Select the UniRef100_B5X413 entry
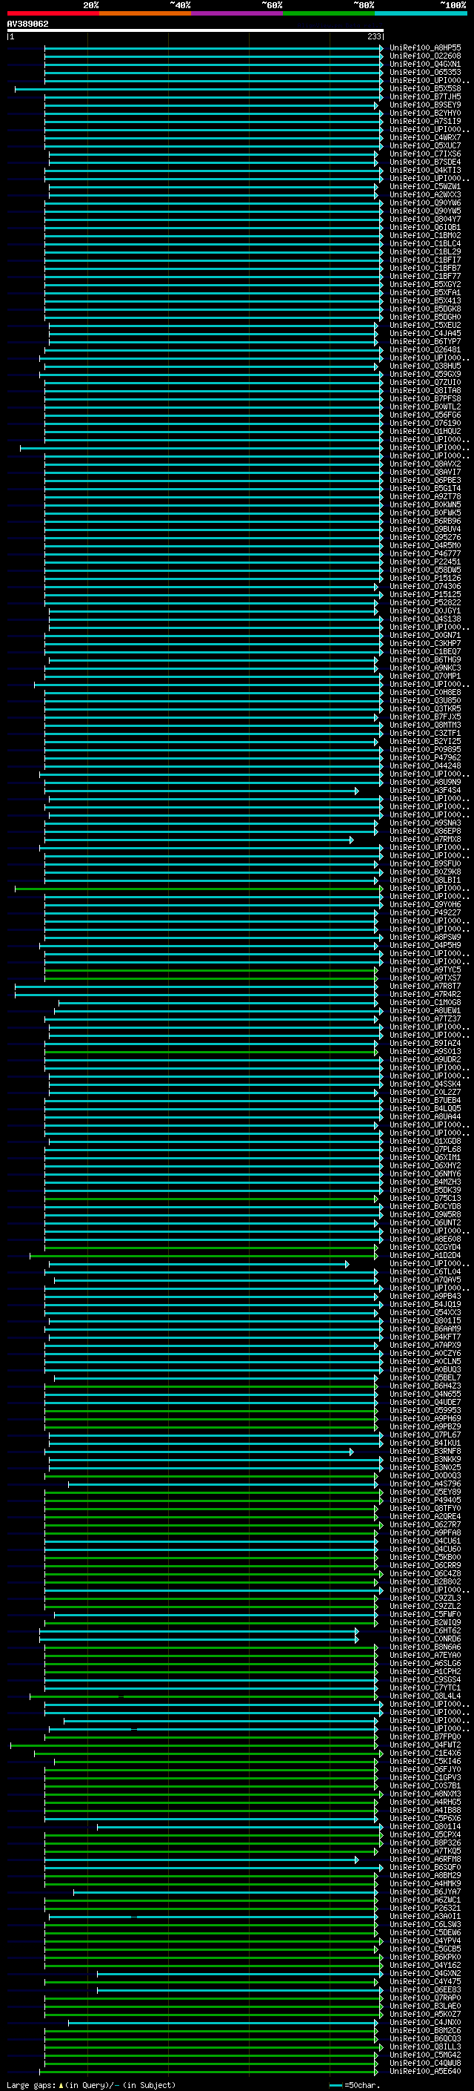This screenshot has height=2091, width=474. coord(424,300)
